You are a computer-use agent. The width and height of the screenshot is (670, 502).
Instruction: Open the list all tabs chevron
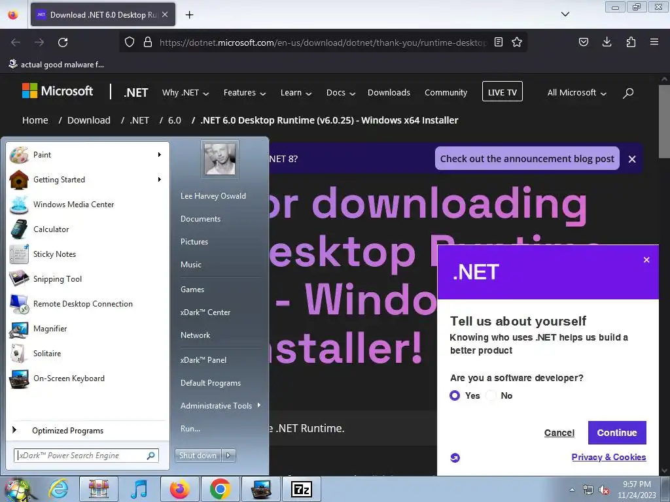(x=565, y=14)
